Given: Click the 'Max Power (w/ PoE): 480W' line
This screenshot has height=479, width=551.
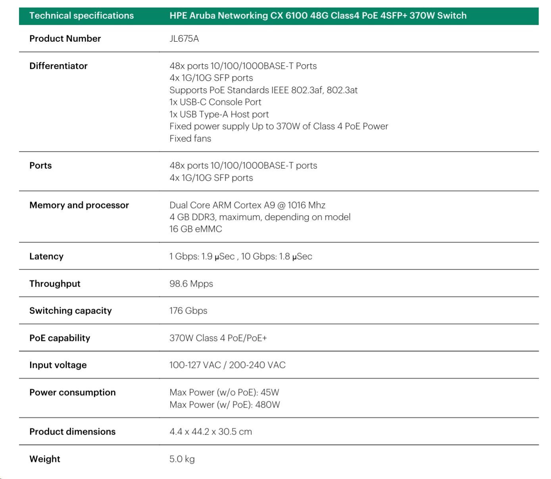Looking at the screenshot, I should (225, 405).
